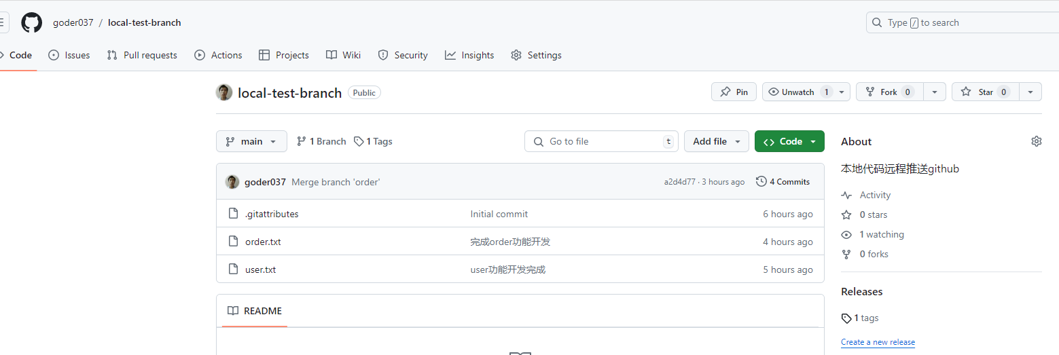Image resolution: width=1059 pixels, height=355 pixels.
Task: Go to the Security tab
Action: pyautogui.click(x=403, y=56)
